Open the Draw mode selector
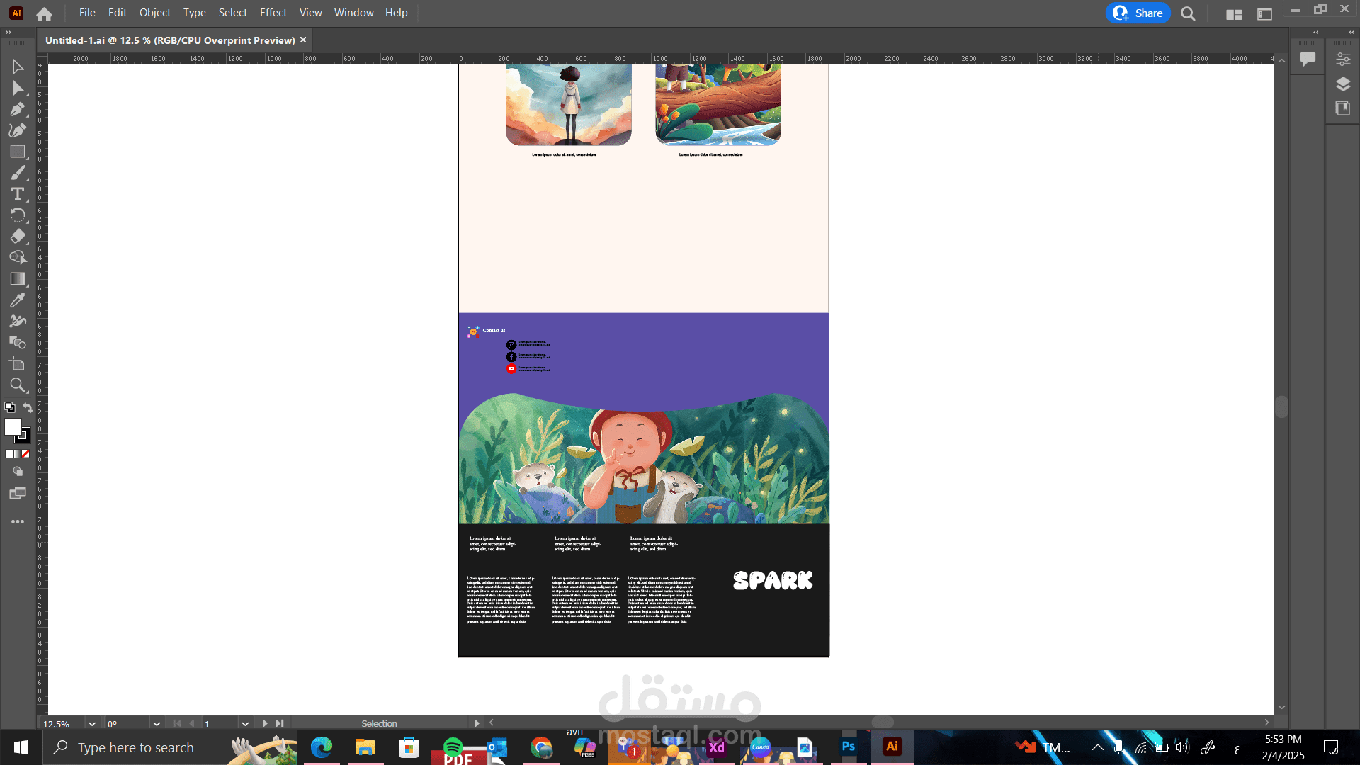 pyautogui.click(x=18, y=471)
